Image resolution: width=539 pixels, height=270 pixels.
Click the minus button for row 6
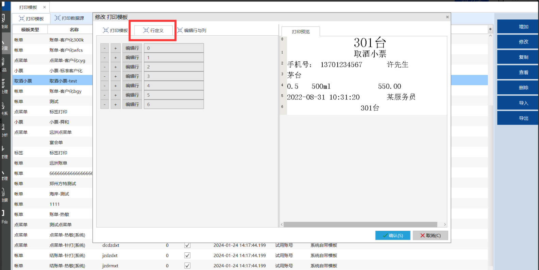105,104
